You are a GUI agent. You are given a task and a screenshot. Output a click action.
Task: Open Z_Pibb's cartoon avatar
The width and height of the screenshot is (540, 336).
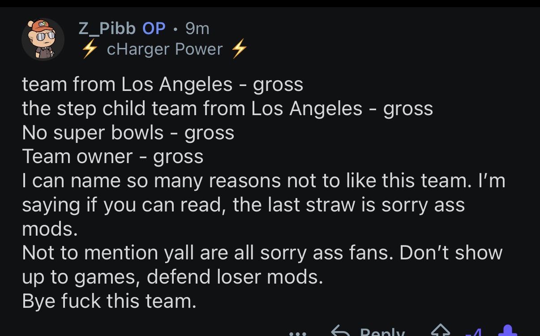tap(43, 39)
